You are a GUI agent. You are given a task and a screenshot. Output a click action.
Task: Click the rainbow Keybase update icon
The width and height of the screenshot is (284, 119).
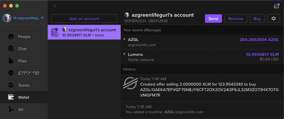(x=277, y=6)
